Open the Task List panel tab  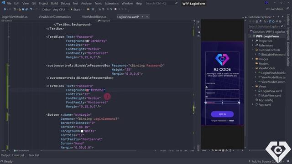34,155
